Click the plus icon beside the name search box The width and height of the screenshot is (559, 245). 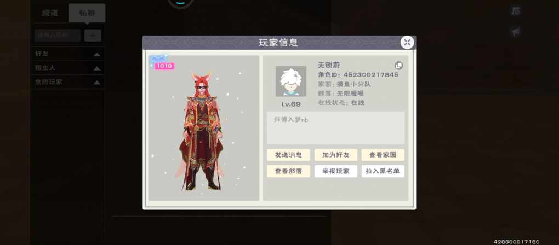coord(93,35)
